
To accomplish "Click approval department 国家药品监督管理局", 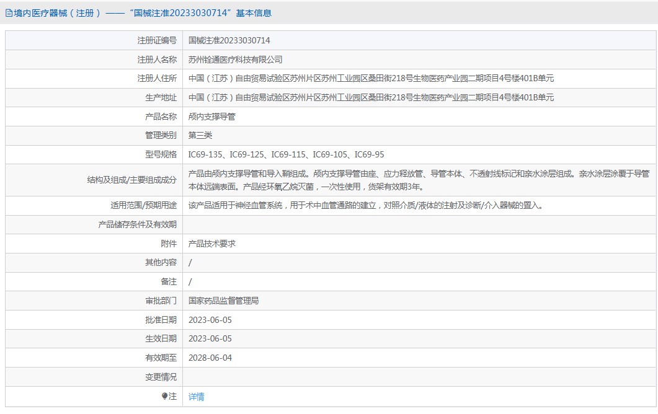I will point(223,301).
